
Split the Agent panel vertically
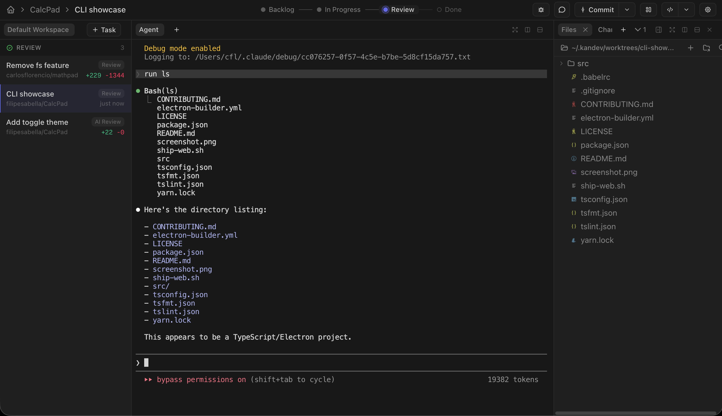(528, 30)
